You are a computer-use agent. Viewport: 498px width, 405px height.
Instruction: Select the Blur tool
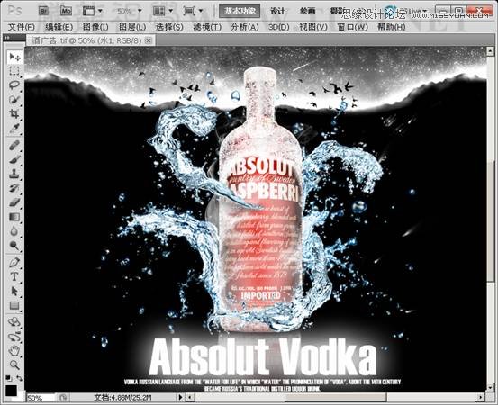14,231
